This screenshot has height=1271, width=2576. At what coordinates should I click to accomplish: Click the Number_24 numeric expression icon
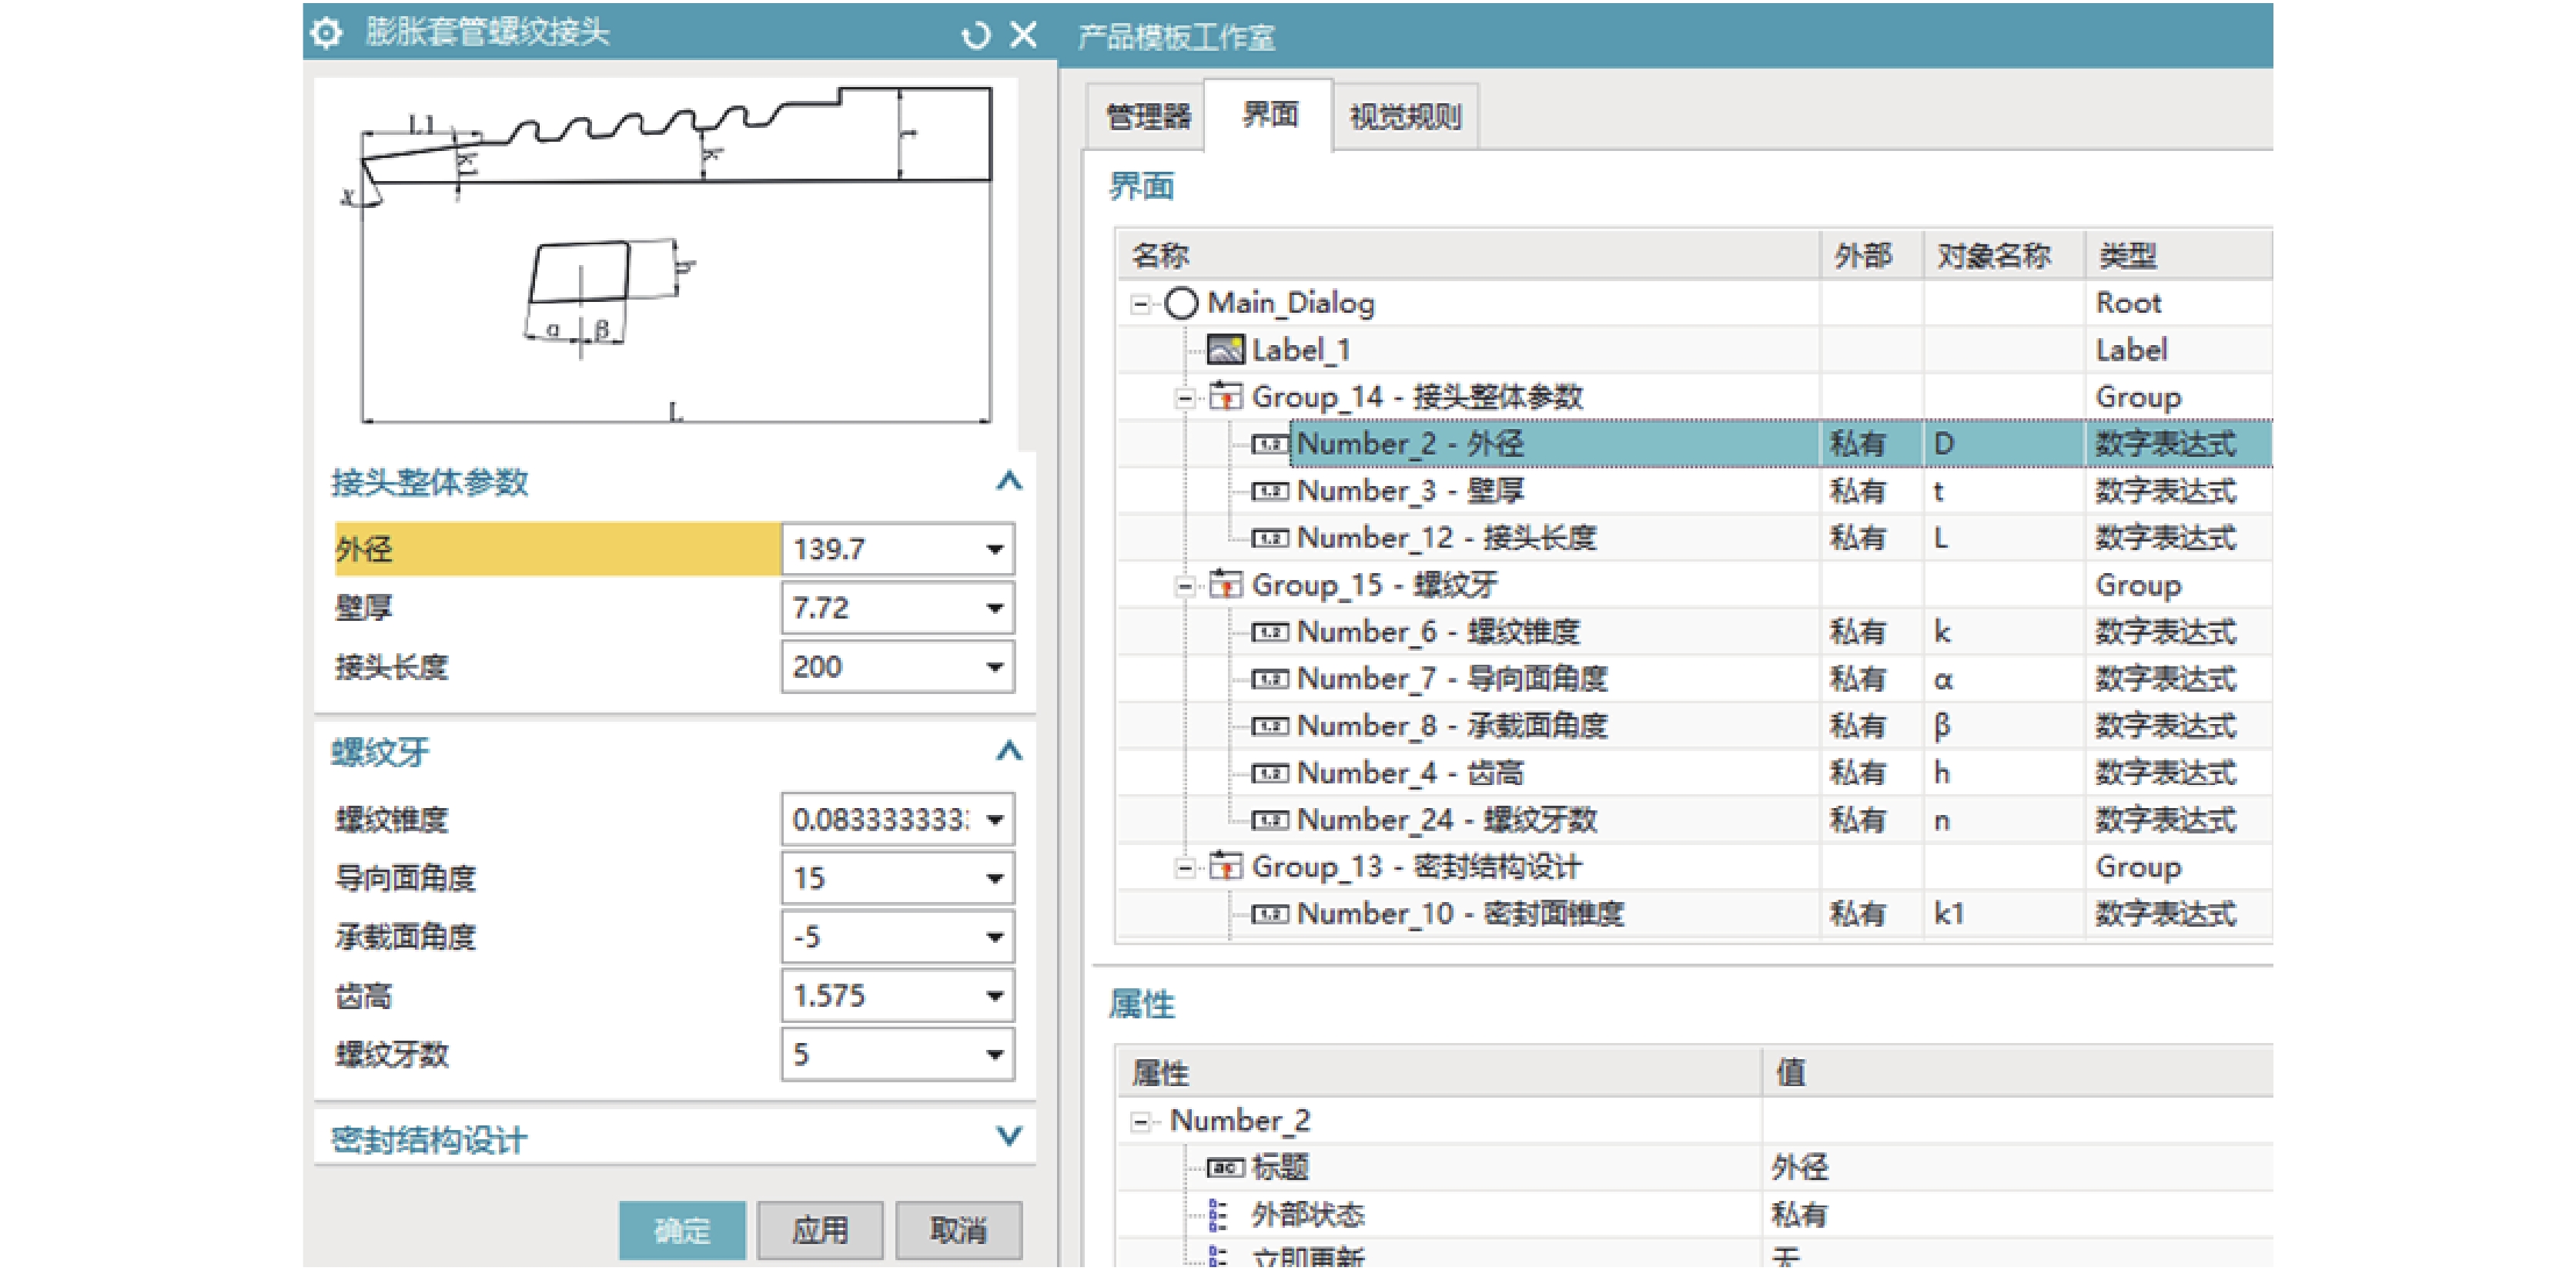tap(1270, 820)
